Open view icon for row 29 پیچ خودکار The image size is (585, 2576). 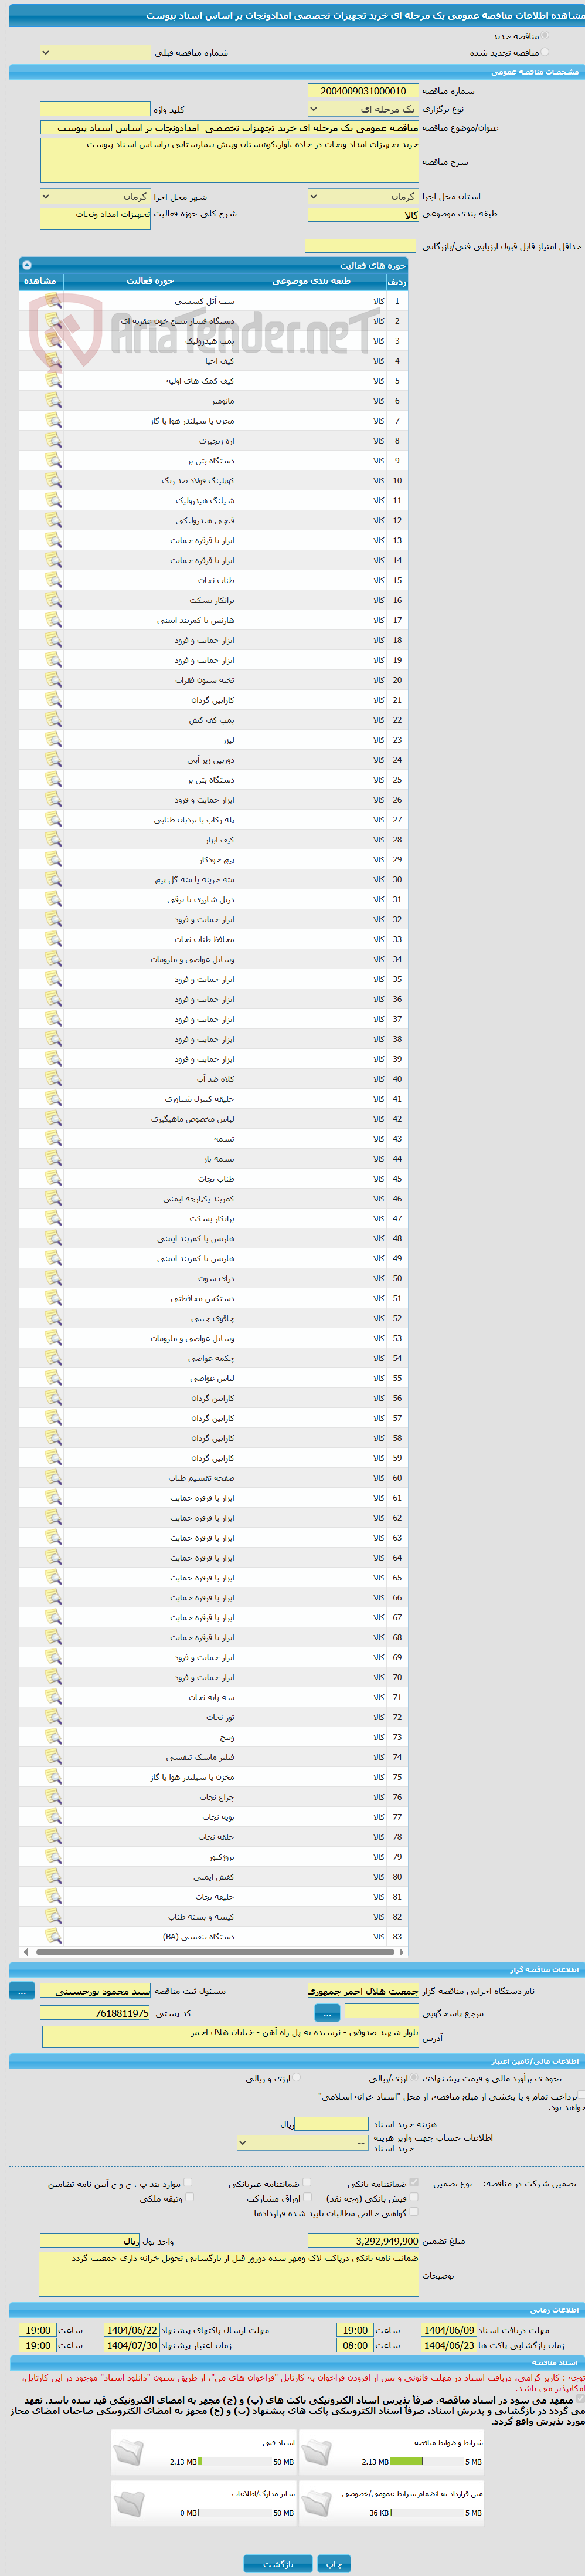pos(53,860)
